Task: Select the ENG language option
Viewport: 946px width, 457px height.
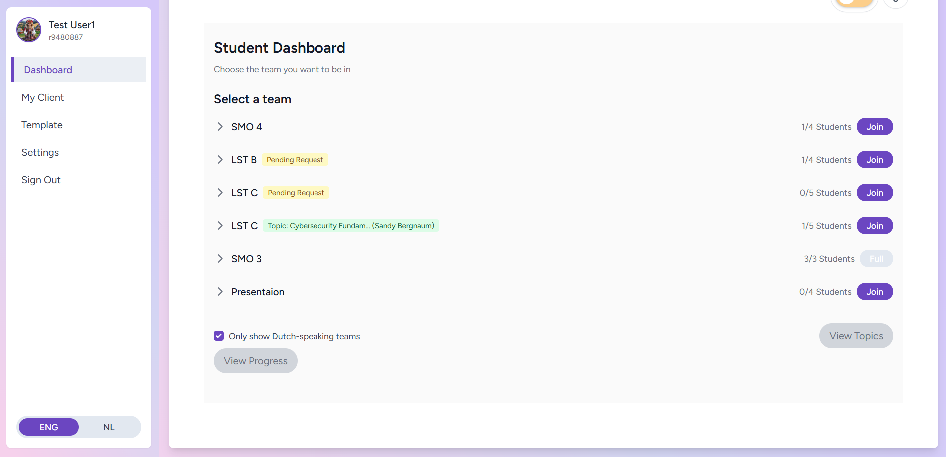Action: [x=49, y=427]
